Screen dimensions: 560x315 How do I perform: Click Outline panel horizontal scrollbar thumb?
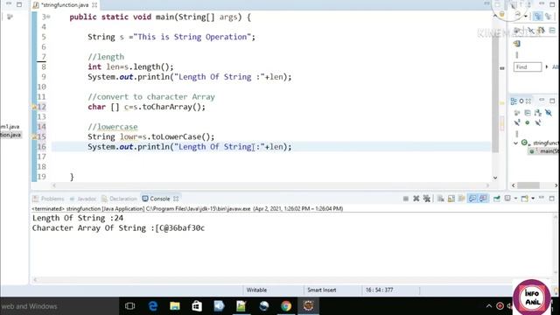(x=528, y=185)
